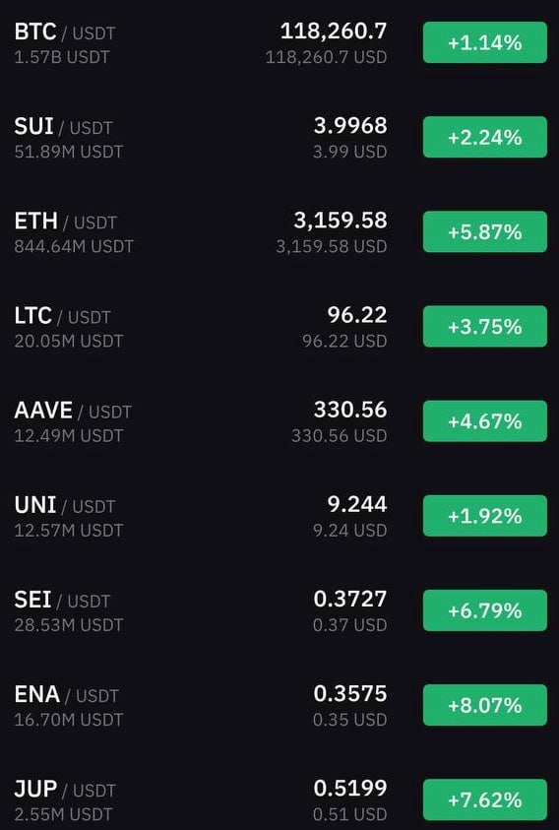The image size is (559, 830).
Task: Click the ETH price 3,159.58
Action: coord(341,221)
